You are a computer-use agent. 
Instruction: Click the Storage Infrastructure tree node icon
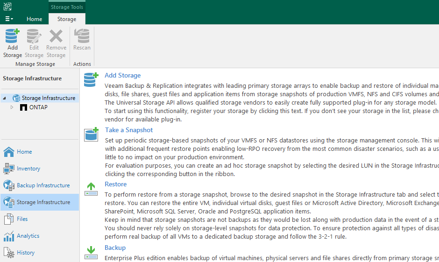[x=16, y=98]
